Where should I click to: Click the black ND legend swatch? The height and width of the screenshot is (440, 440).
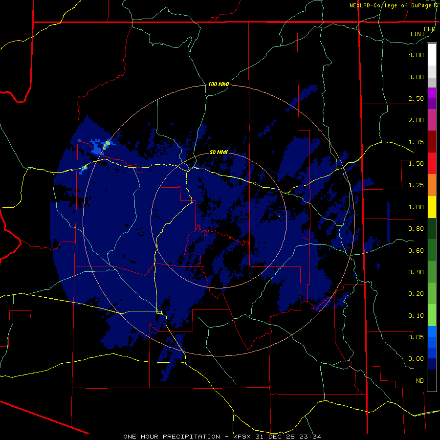[432, 380]
